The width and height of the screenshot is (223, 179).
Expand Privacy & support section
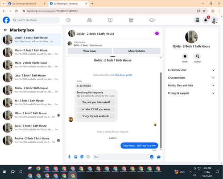pos(191,93)
